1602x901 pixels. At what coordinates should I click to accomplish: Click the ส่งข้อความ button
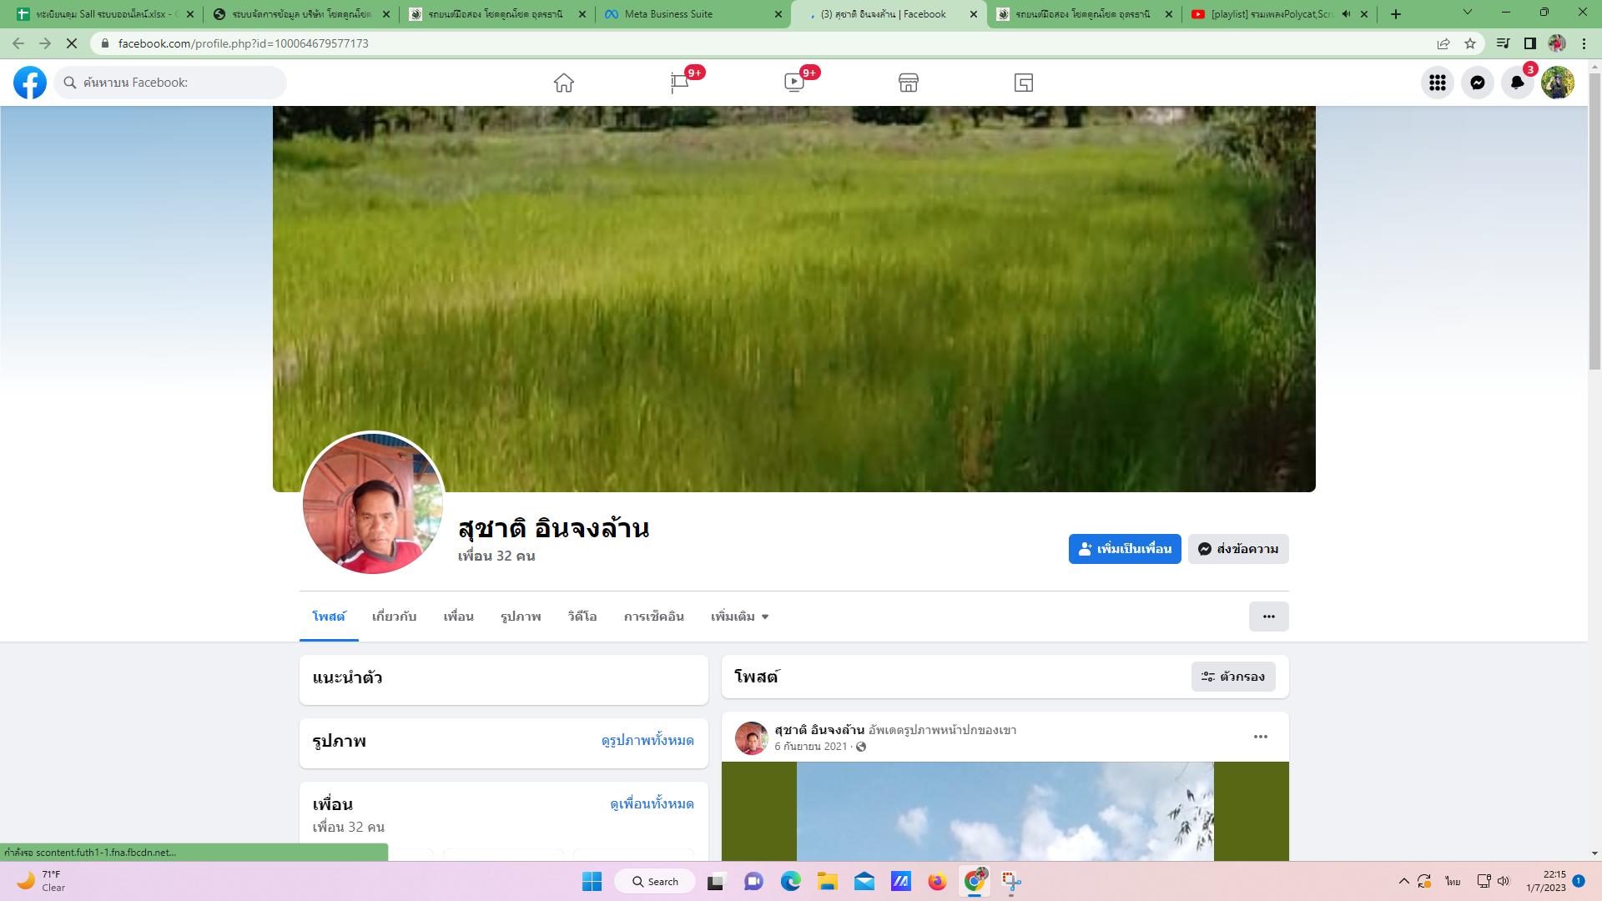(1238, 549)
